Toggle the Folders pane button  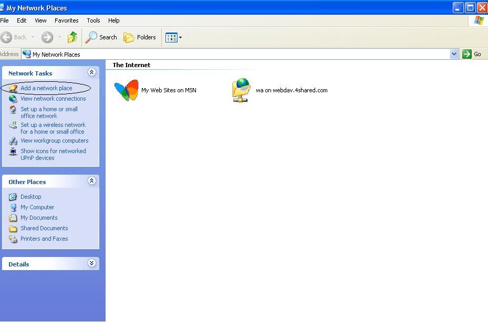[139, 37]
